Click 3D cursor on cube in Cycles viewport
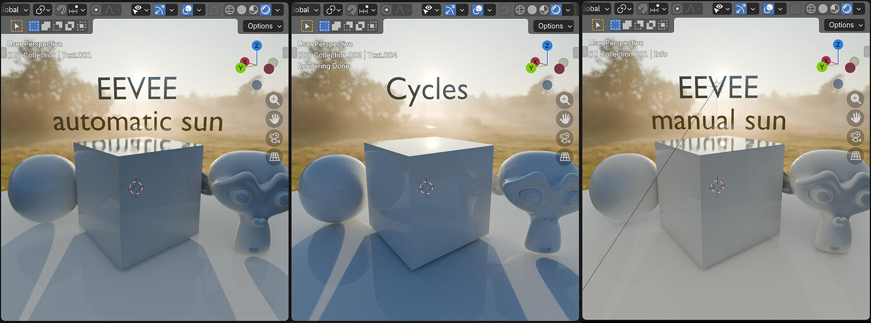The width and height of the screenshot is (871, 323). (x=427, y=187)
